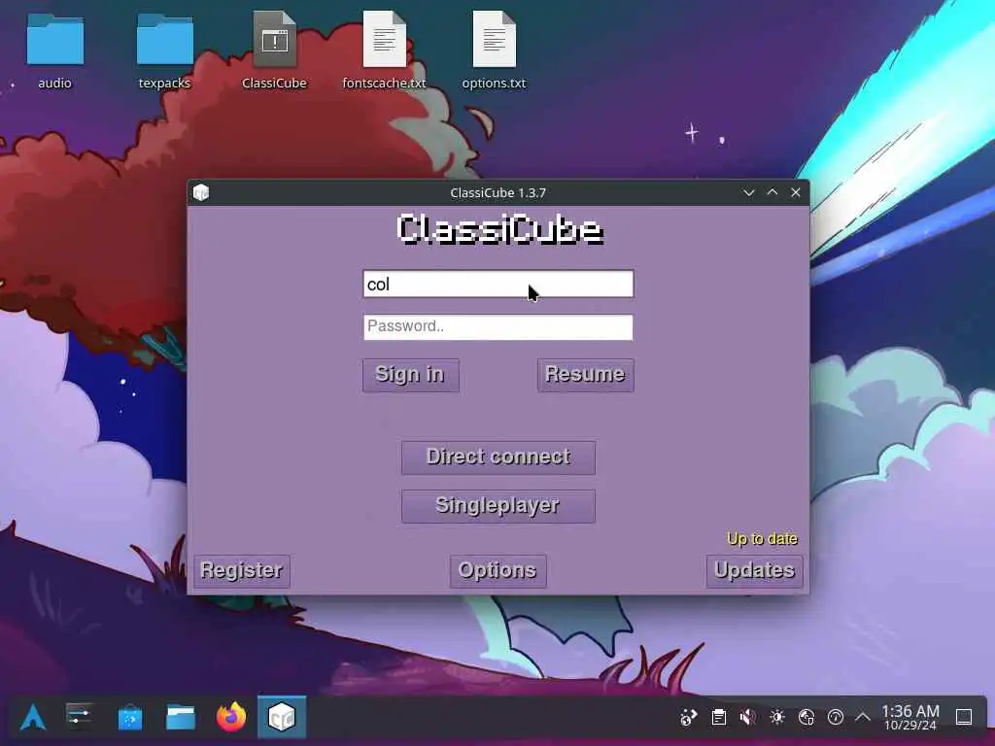
Task: Launch the Discover software store
Action: coord(130,718)
